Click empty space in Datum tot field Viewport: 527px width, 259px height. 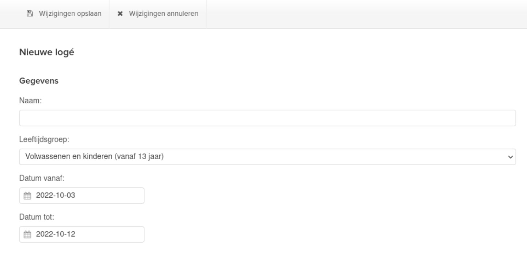(x=113, y=235)
